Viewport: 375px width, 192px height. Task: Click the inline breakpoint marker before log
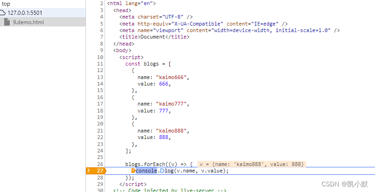pyautogui.click(x=162, y=171)
